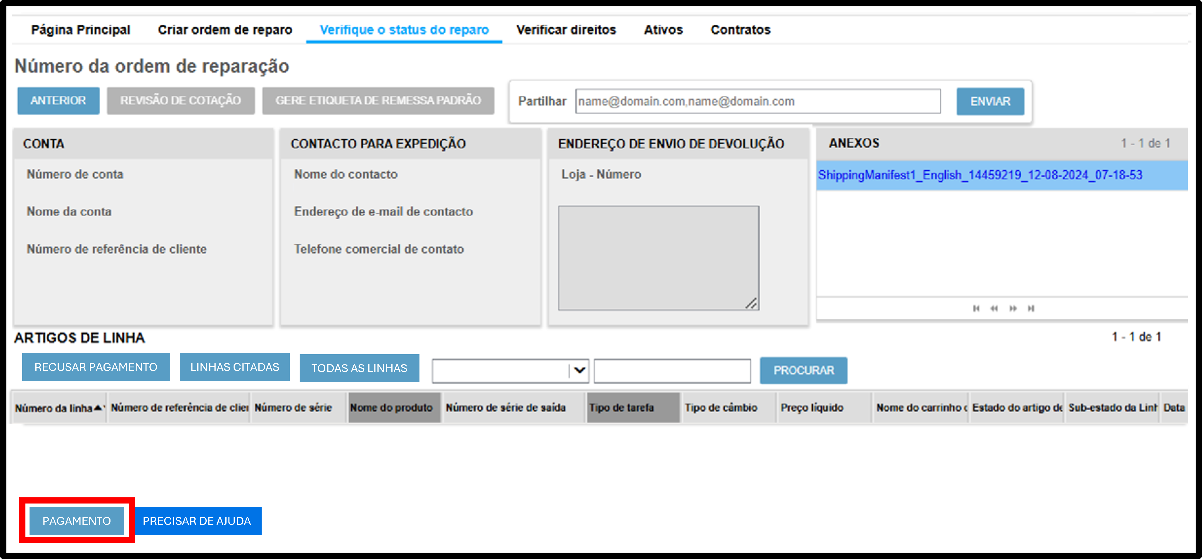The image size is (1202, 559).
Task: Click the resize handle of address textarea
Action: (751, 303)
